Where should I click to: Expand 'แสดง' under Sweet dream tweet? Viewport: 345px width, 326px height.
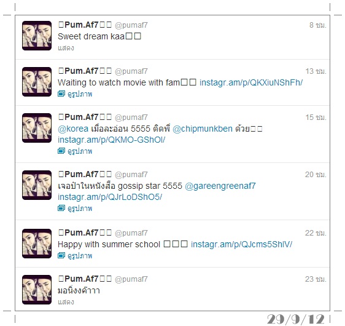(x=66, y=48)
